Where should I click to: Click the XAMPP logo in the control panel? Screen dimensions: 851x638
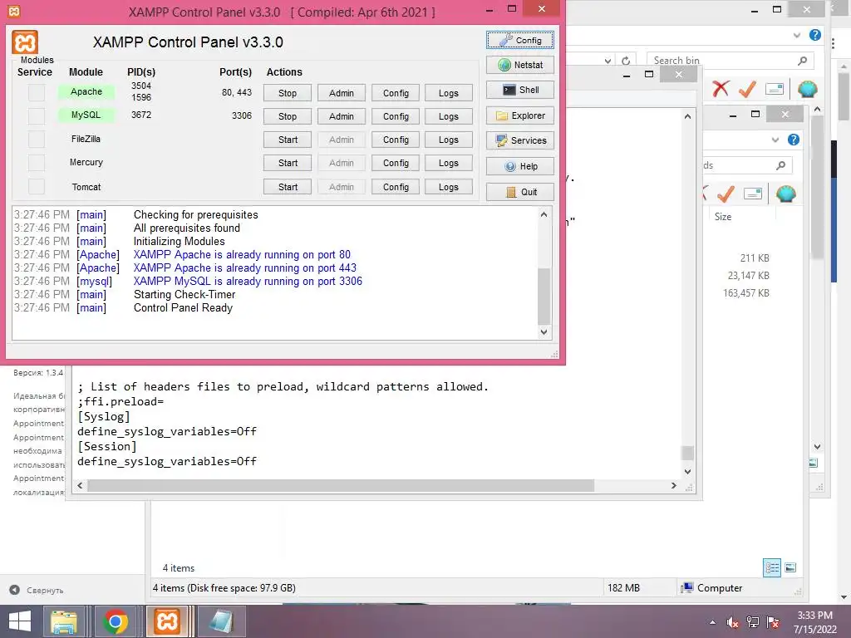tap(25, 42)
